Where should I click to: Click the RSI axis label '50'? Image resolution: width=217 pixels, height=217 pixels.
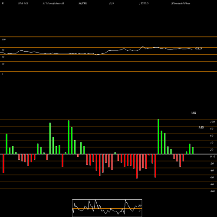(x=3, y=57)
